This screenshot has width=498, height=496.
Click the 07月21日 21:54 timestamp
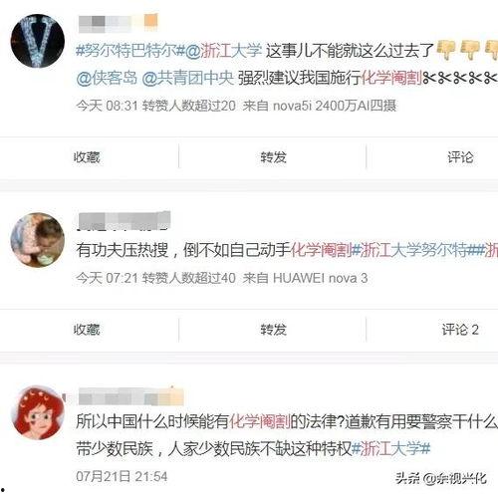(122, 476)
